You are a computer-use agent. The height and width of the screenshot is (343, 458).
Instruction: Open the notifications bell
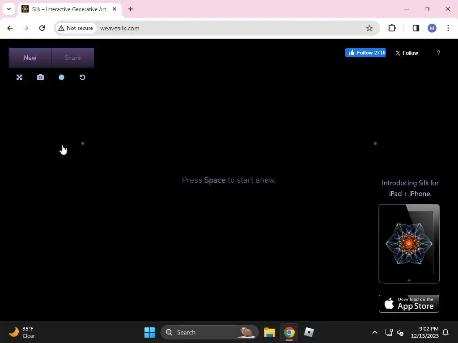click(446, 332)
